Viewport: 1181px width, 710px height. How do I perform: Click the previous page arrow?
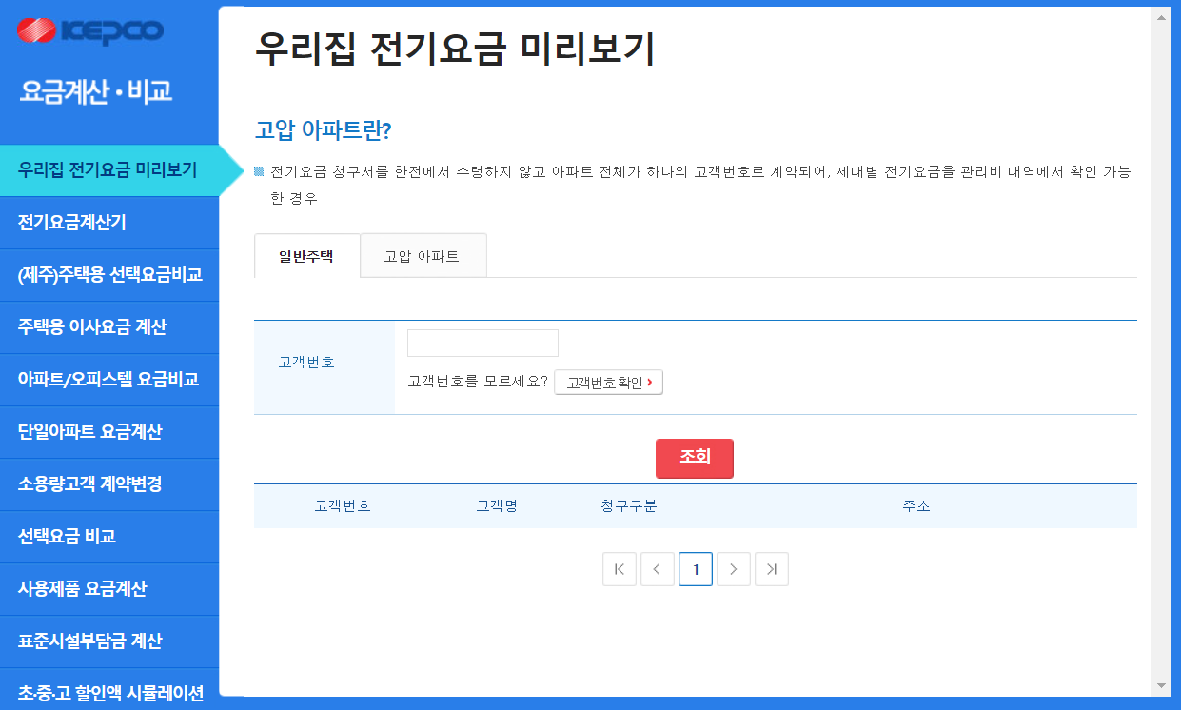(657, 568)
